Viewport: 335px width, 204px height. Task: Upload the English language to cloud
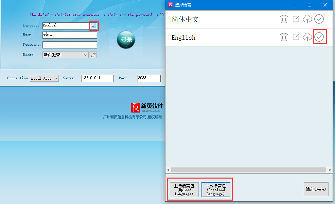coord(307,37)
